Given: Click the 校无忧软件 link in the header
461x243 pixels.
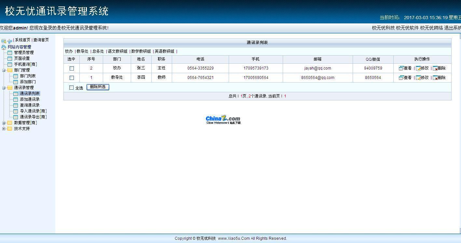Looking at the screenshot, I should tap(407, 28).
